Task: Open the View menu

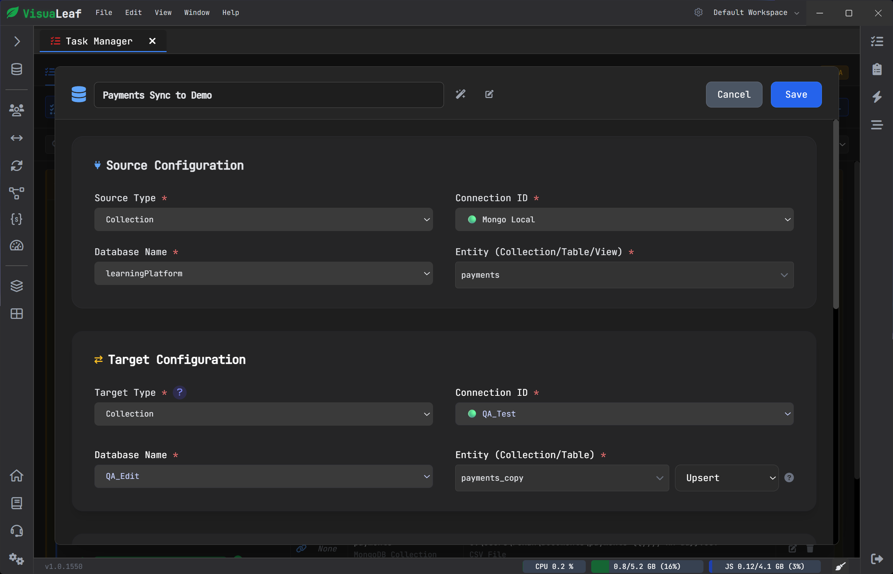Action: click(x=163, y=12)
